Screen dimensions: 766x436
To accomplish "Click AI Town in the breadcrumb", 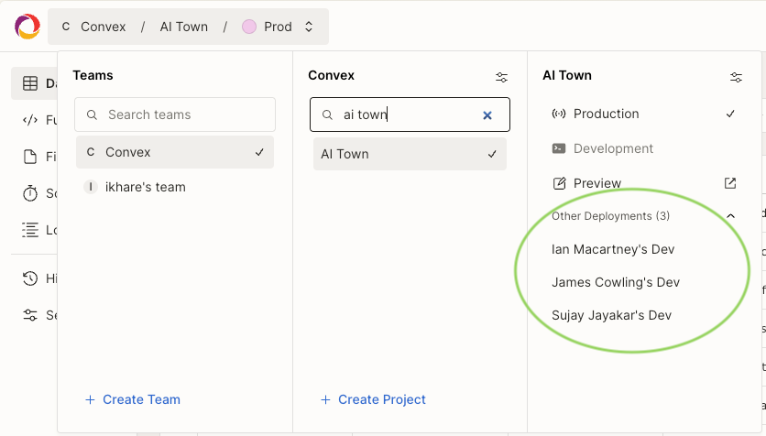I will point(183,27).
